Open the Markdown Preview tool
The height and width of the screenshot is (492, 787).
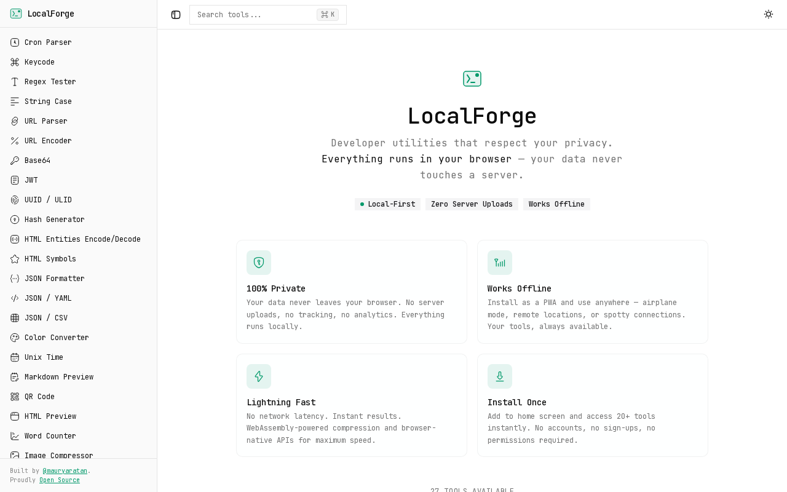tap(58, 377)
